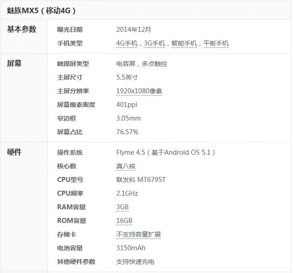Viewport: 293px width, 273px height.
Task: Click the ROM容量 label
Action: coord(71,221)
